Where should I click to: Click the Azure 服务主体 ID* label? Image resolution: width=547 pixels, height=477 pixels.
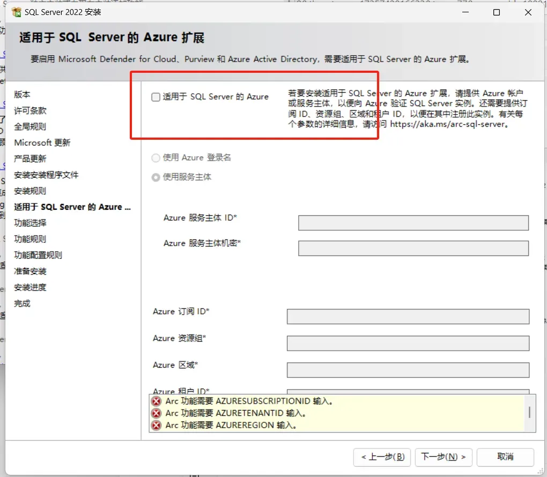200,218
